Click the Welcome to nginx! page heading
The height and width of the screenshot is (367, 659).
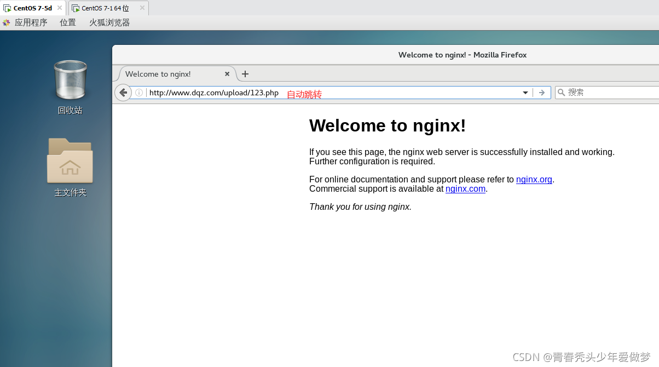(x=388, y=125)
